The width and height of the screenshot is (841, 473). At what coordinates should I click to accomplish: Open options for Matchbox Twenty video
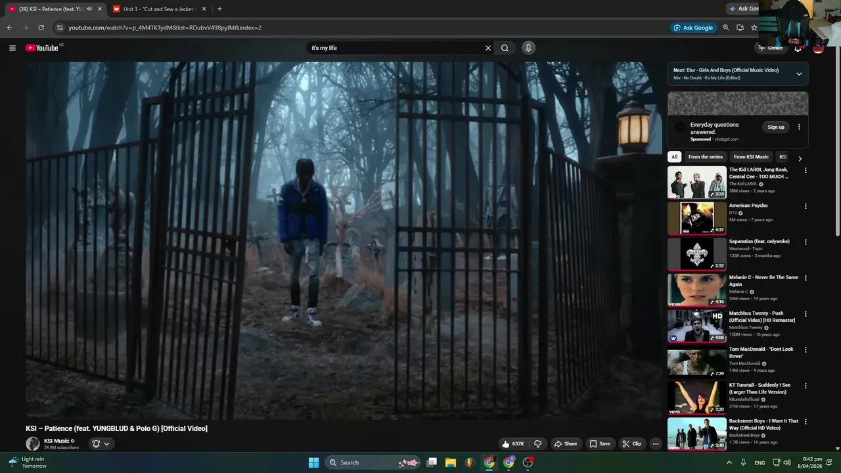click(806, 314)
